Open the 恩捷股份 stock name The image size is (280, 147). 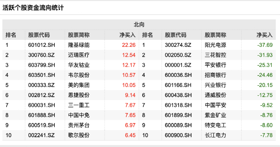click(79, 95)
